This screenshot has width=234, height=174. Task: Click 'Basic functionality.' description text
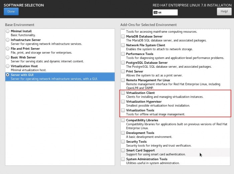[23, 35]
